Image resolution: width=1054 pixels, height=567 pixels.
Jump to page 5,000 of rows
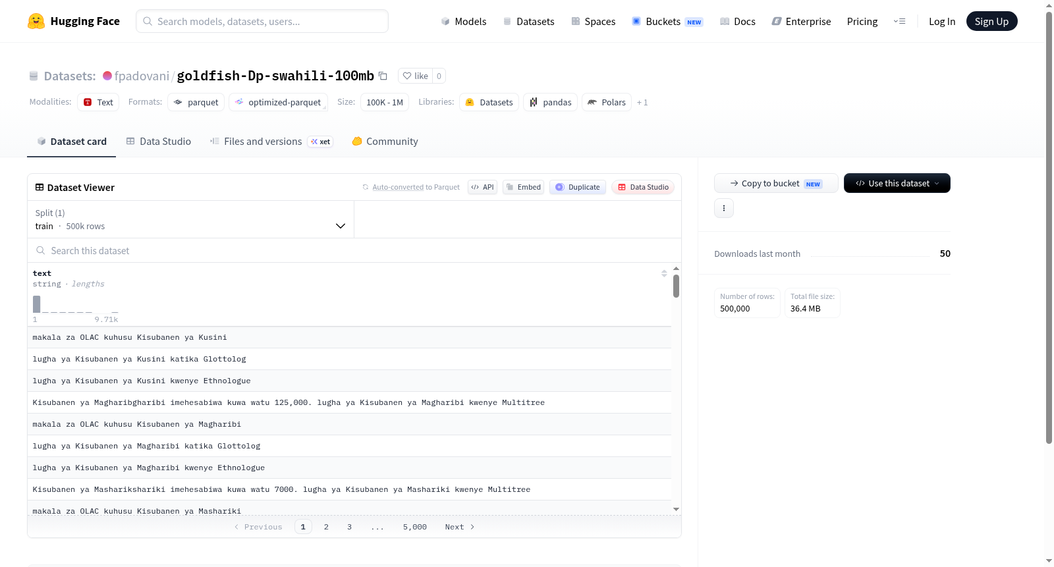tap(415, 527)
